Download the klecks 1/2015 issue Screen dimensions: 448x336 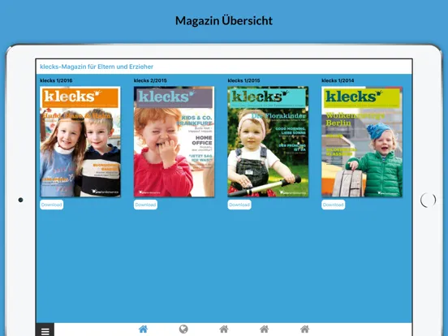pyautogui.click(x=239, y=205)
